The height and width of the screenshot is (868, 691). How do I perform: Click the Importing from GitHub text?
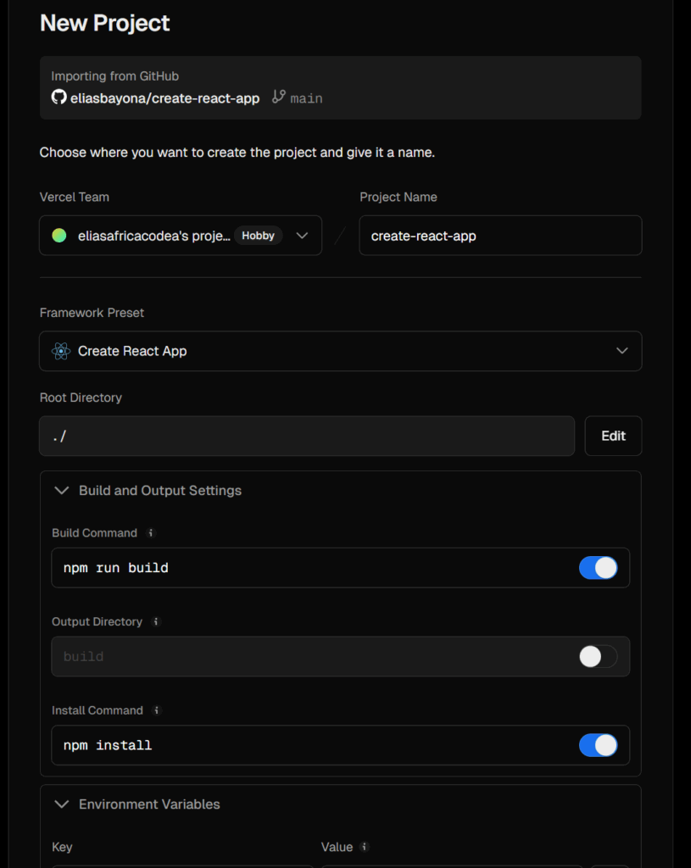tap(114, 75)
